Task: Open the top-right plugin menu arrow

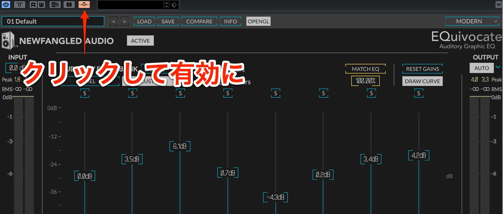Action: [x=498, y=5]
